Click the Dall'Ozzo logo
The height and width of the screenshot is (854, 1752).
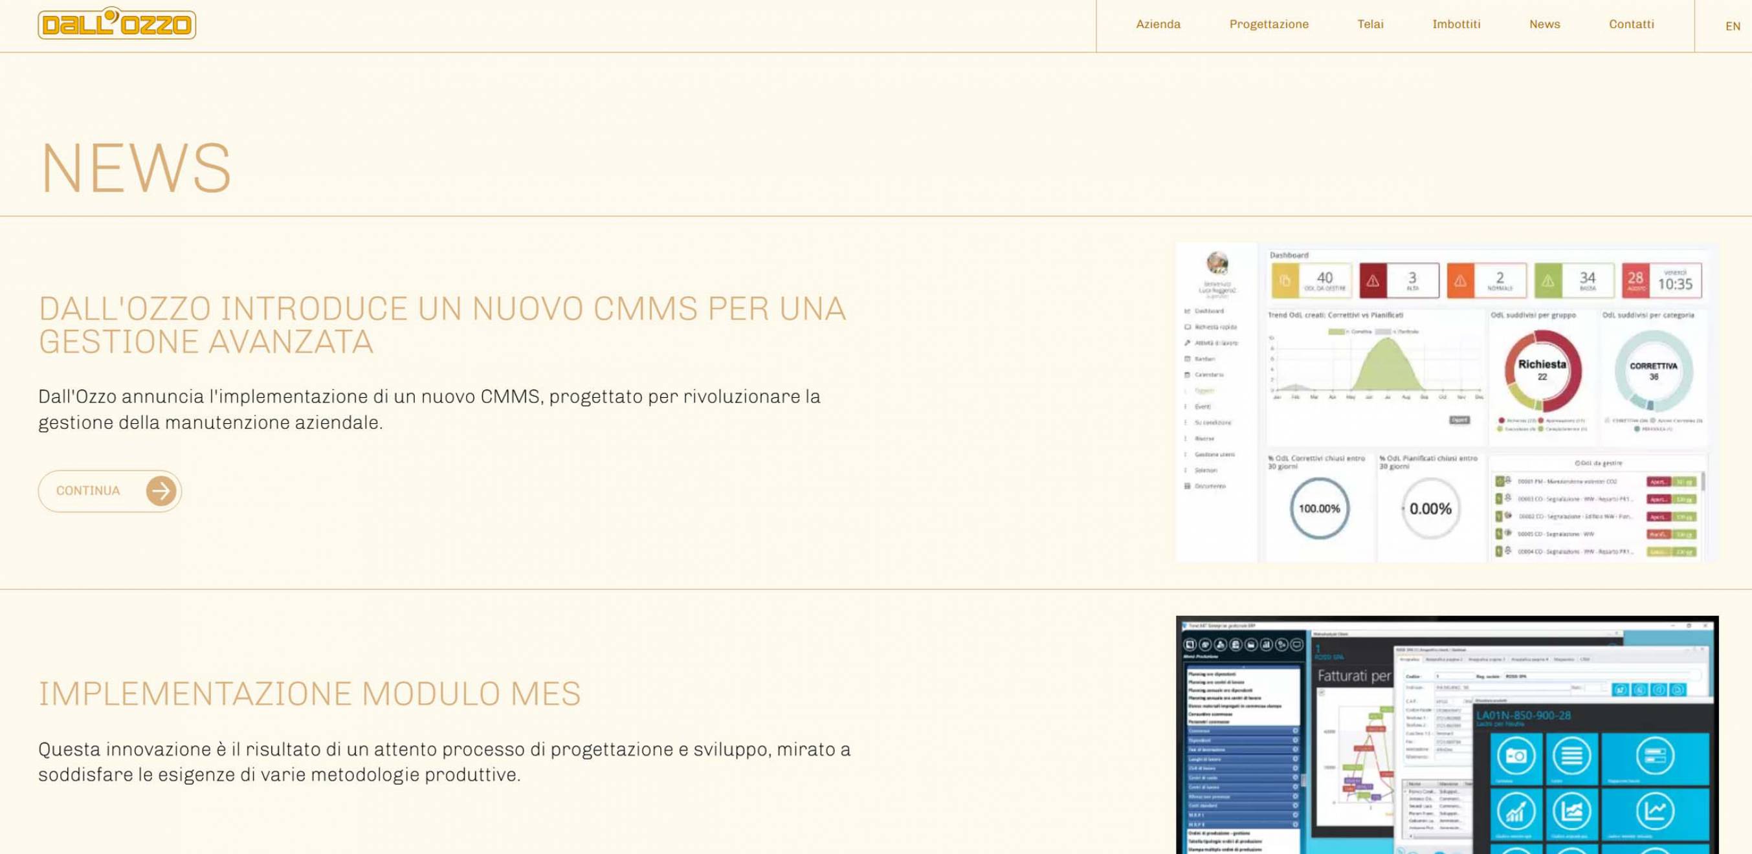pyautogui.click(x=117, y=23)
